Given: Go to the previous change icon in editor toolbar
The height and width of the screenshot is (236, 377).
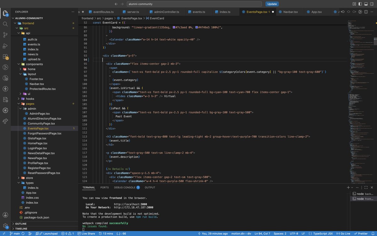Looking at the screenshot, I should tap(342, 12).
